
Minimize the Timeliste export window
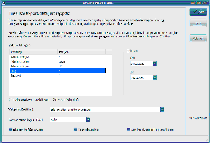193,3
